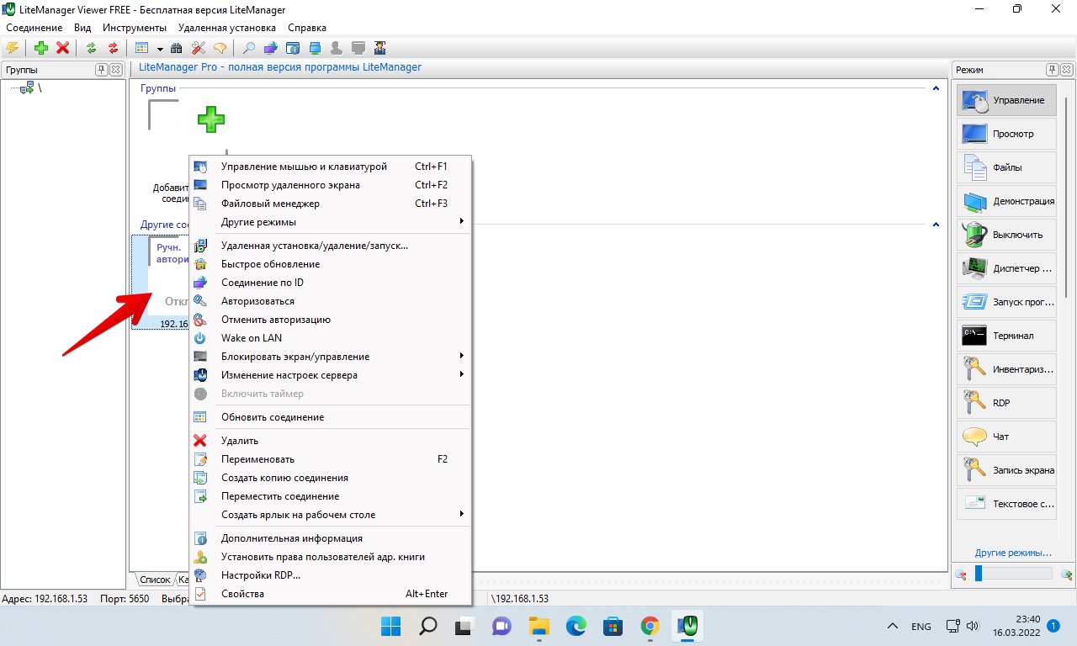This screenshot has width=1077, height=646.
Task: Unpin the Режим panel with its pin icon
Action: click(x=1050, y=69)
